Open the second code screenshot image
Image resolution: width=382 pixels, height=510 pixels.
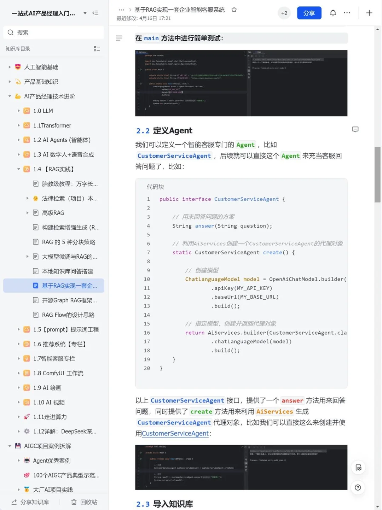[241, 467]
